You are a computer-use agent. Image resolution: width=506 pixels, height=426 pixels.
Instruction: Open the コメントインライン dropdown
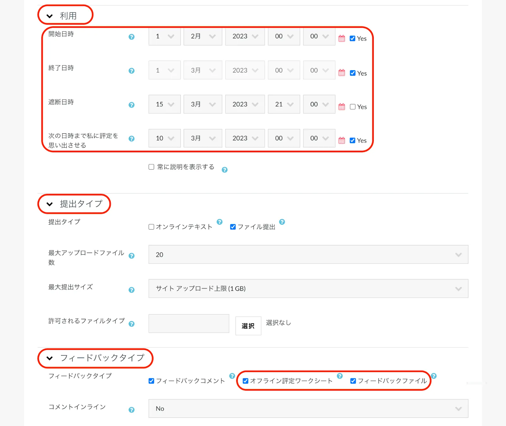coord(308,409)
